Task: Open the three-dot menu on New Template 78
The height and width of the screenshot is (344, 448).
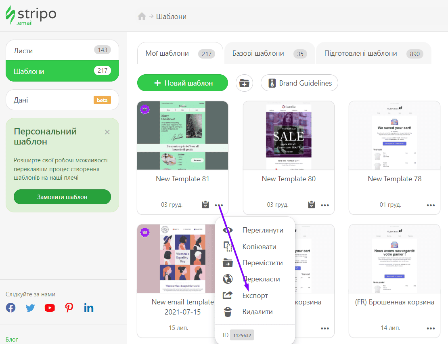Action: [x=431, y=205]
